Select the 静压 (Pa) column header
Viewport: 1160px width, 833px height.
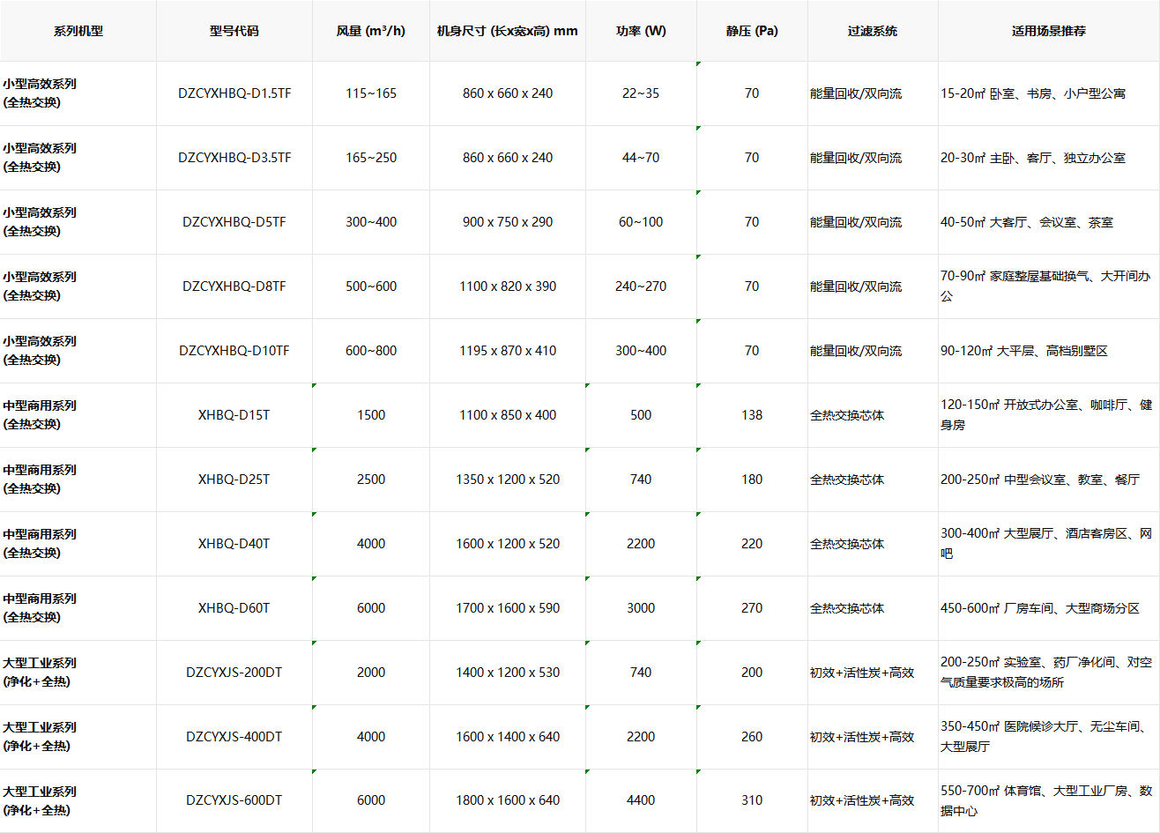click(x=752, y=31)
